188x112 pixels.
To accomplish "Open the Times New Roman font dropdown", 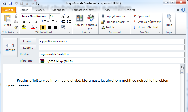I will [48, 16].
